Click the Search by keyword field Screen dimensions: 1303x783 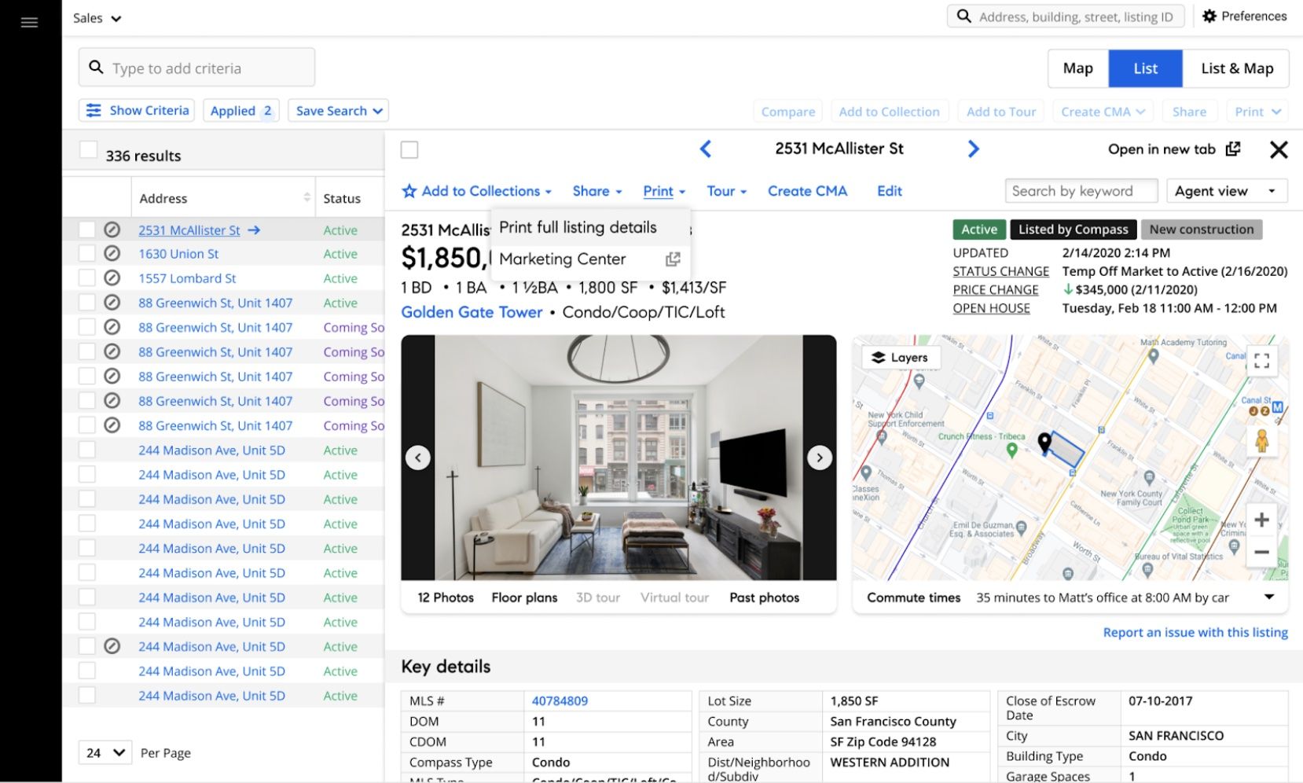(x=1081, y=191)
